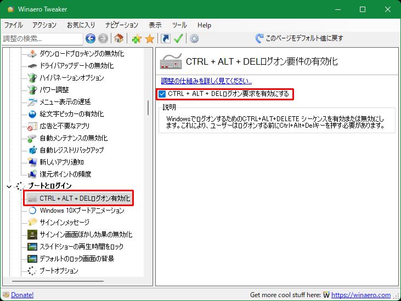This screenshot has width=401, height=301.
Task: Collapse the ブートとログイン tree section
Action: [9, 186]
